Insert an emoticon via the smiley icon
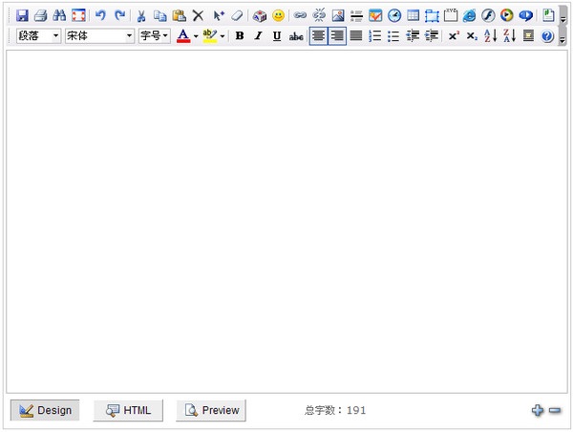 coord(279,15)
